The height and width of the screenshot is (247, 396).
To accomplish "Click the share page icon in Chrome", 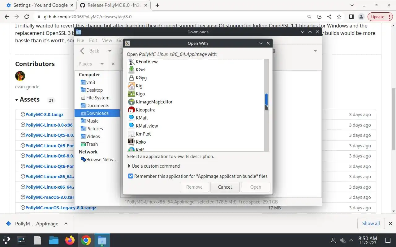I will tap(329, 17).
